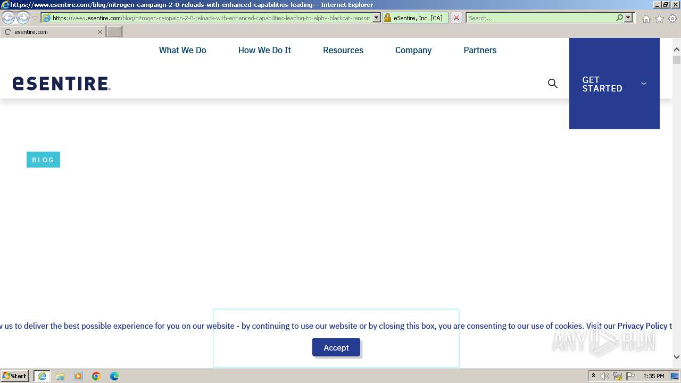The height and width of the screenshot is (383, 681).
Task: Expand the GET STARTED chevron
Action: [x=644, y=84]
